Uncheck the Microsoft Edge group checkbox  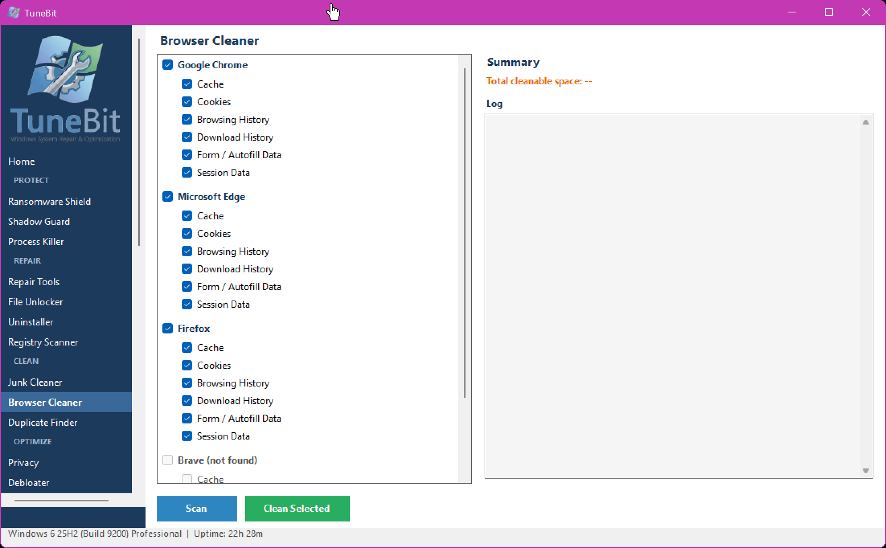click(168, 196)
